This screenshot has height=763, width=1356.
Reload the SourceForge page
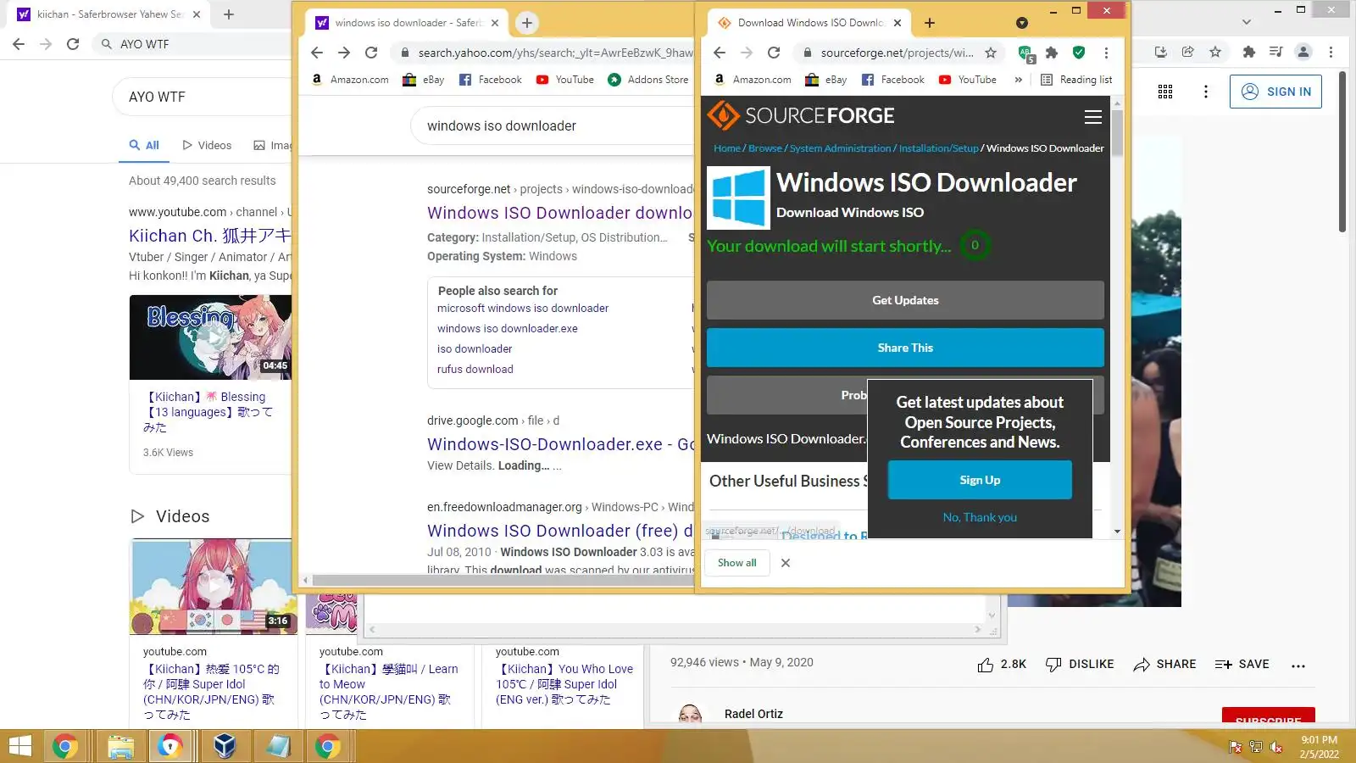774,53
